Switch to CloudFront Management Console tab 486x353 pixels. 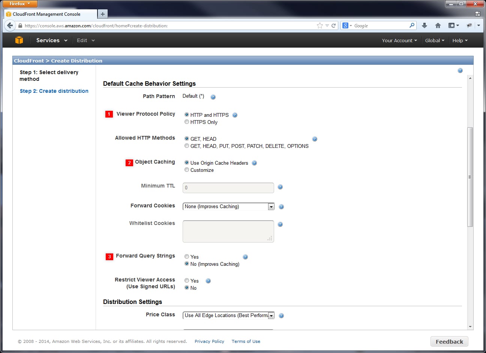pos(50,14)
